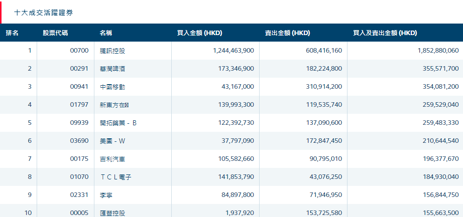Click sell amount 310,914,200
The height and width of the screenshot is (217, 463).
pos(324,87)
